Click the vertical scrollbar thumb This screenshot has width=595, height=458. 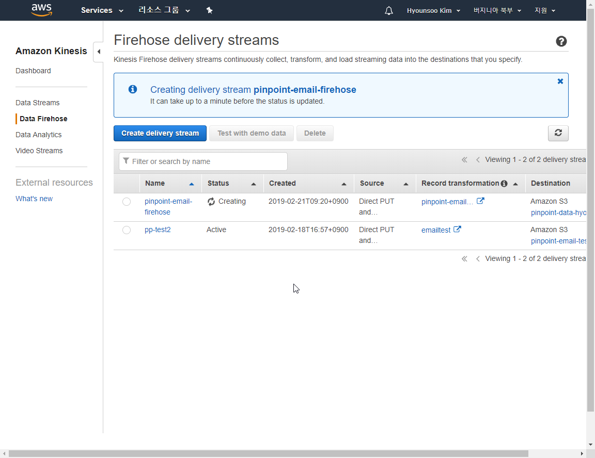[x=590, y=210]
